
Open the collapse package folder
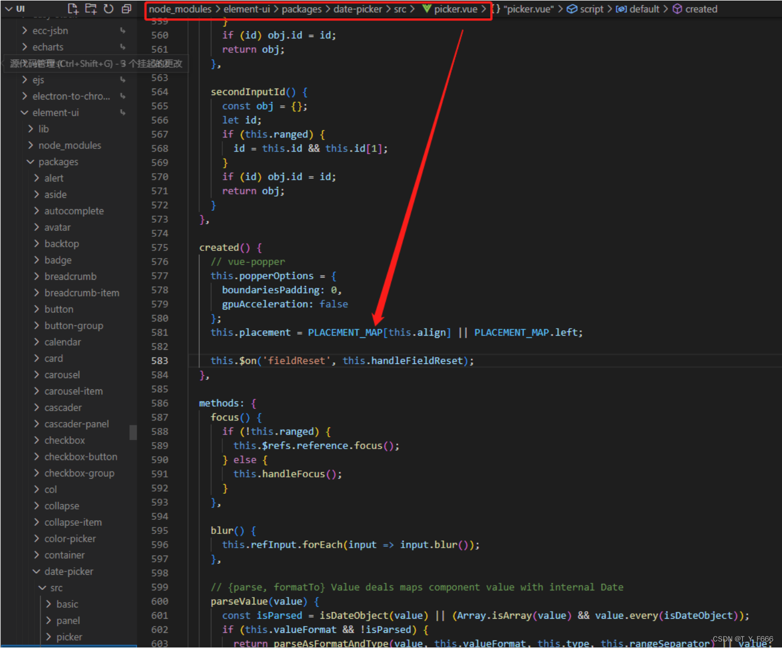(x=62, y=506)
